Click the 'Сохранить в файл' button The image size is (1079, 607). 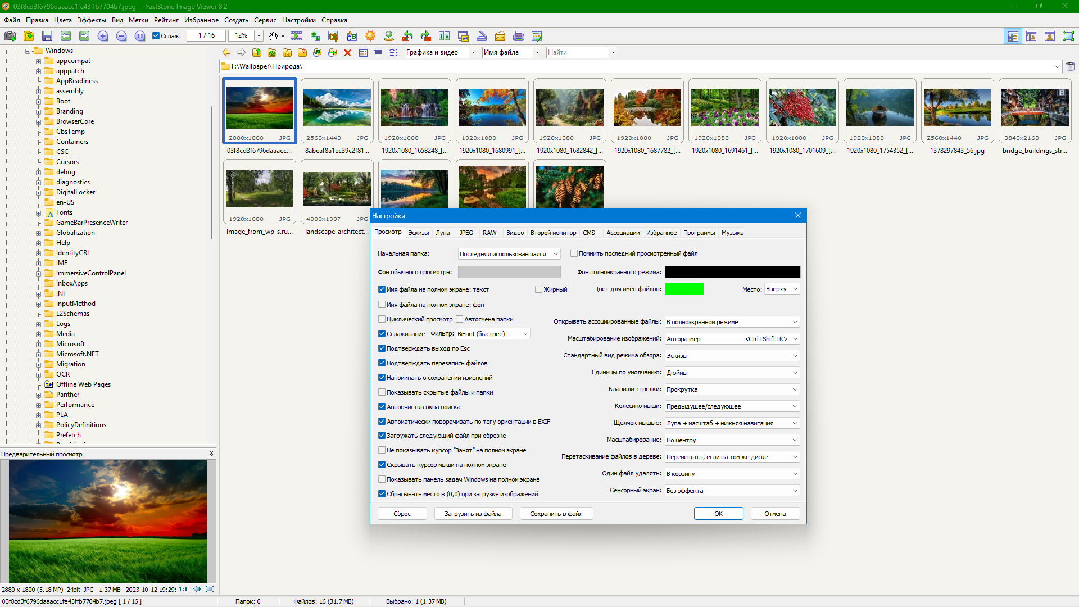tap(556, 514)
